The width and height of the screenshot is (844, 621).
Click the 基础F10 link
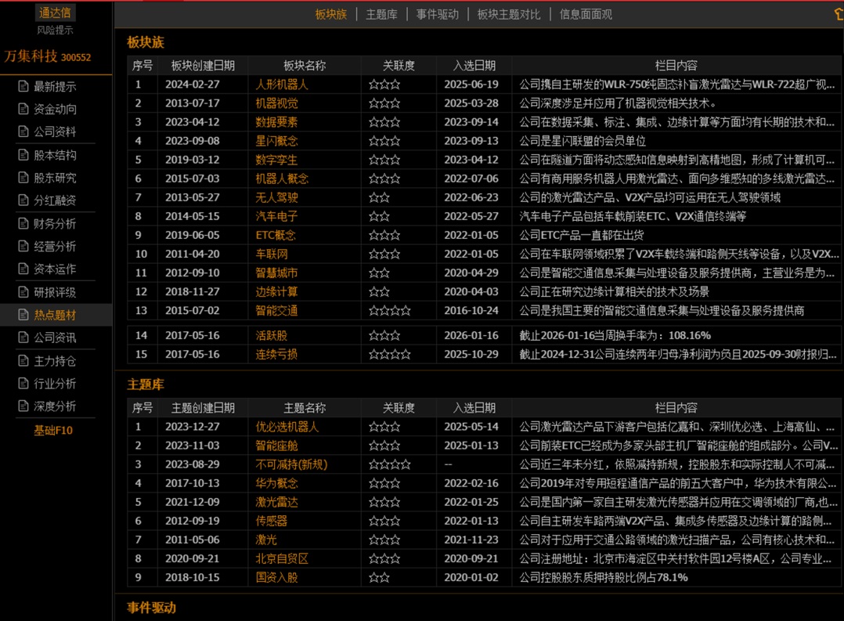(x=53, y=431)
